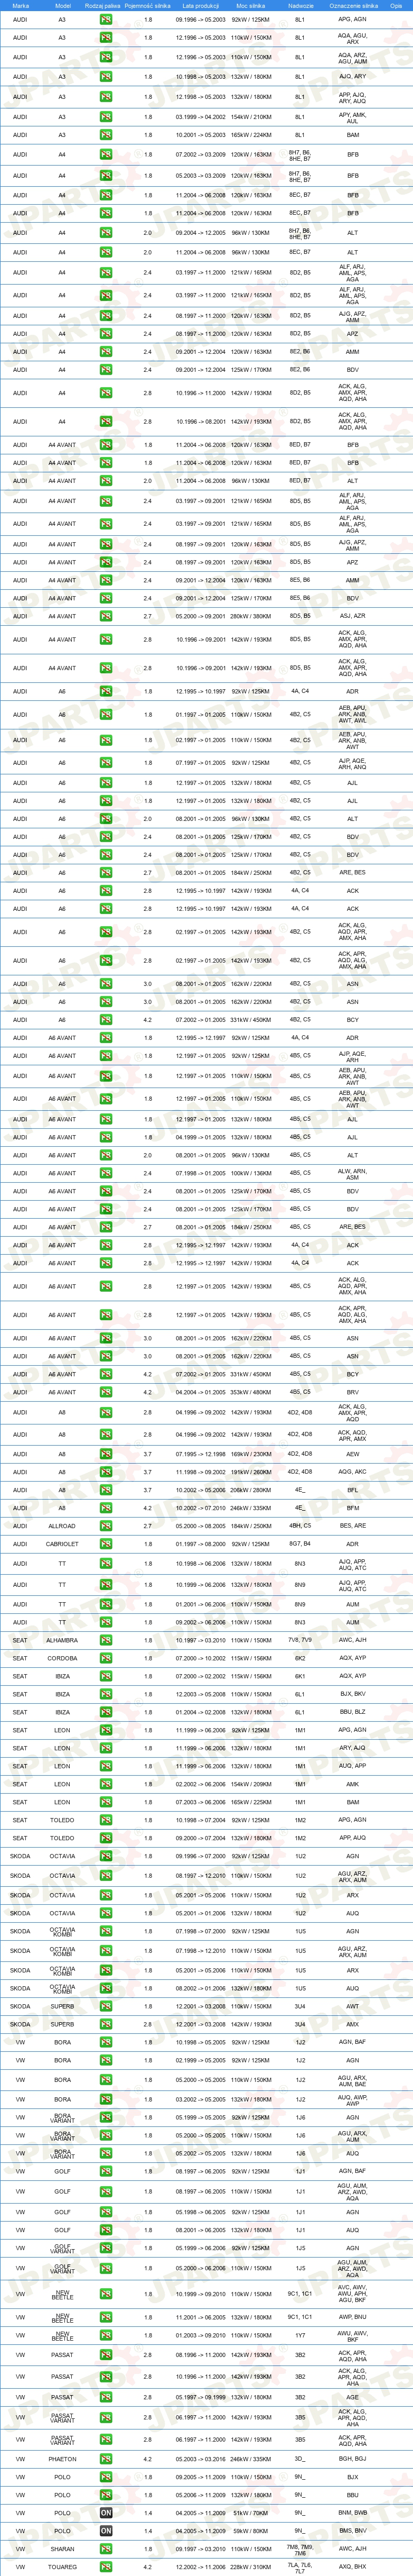Click the 353kW / 480KM power value
The width and height of the screenshot is (413, 2576).
pyautogui.click(x=250, y=1392)
